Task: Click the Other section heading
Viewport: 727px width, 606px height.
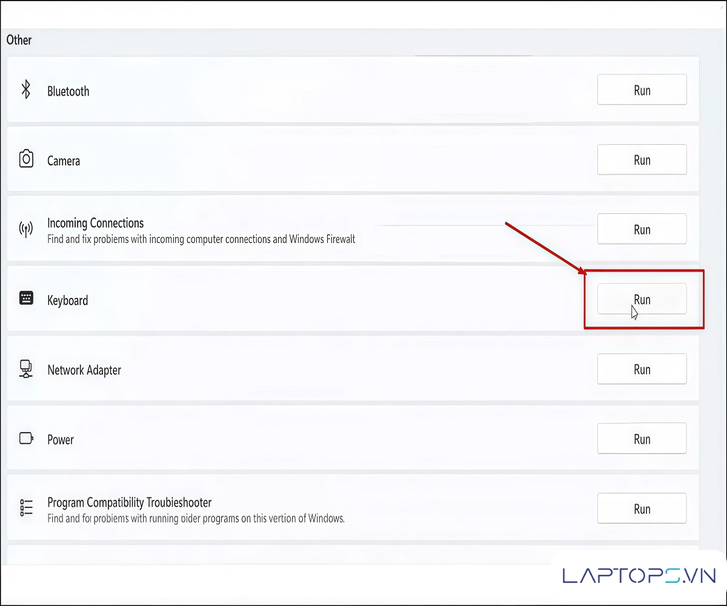Action: tap(19, 40)
